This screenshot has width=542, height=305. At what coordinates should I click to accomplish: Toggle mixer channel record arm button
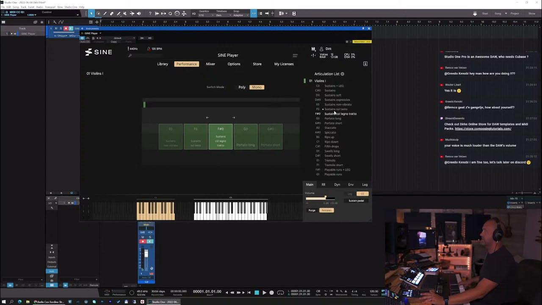(143, 241)
